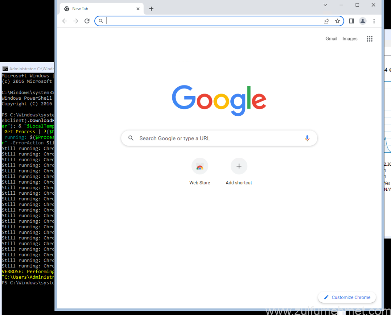Click the forward navigation arrow
The height and width of the screenshot is (315, 391).
click(76, 21)
